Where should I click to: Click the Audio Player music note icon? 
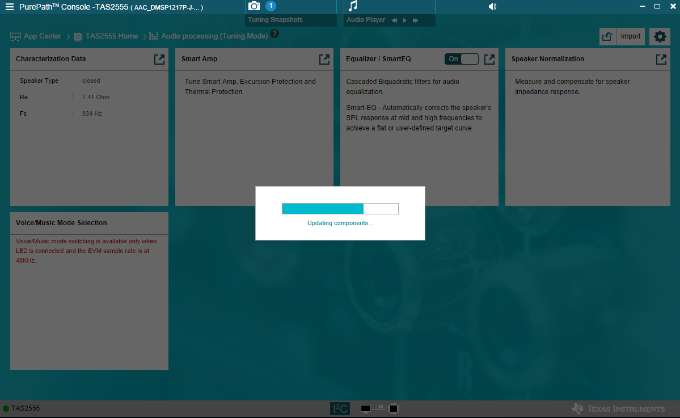click(353, 6)
